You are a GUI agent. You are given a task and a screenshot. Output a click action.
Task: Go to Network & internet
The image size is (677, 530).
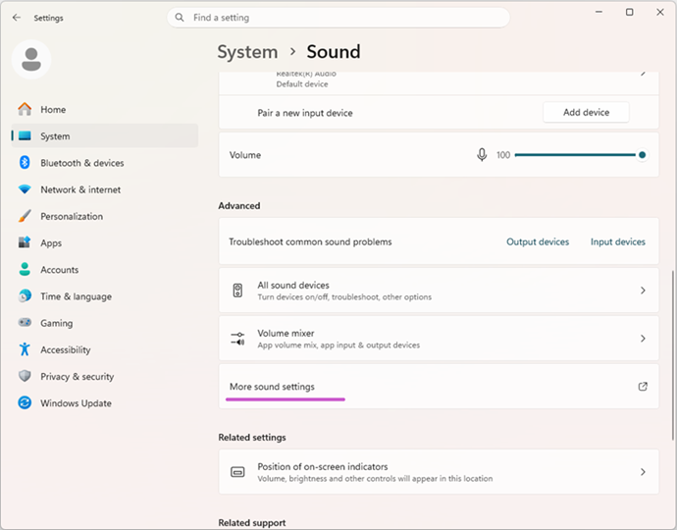point(104,189)
